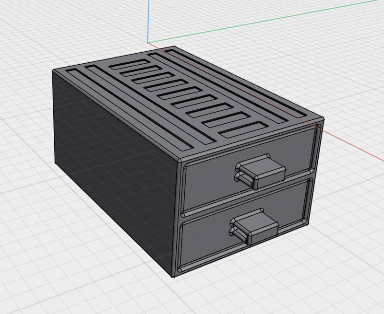The width and height of the screenshot is (384, 314).
Task: Select the bottom drawer's handle
Action: pyautogui.click(x=256, y=225)
